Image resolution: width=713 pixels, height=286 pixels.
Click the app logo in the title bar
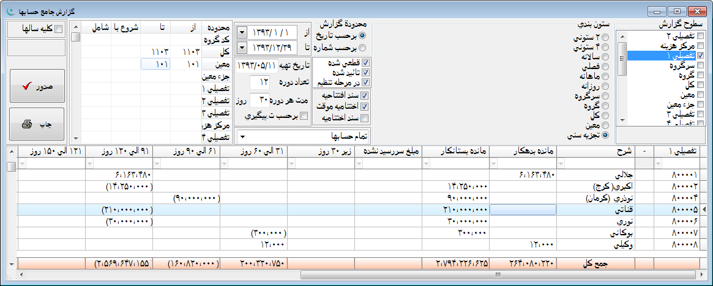pos(9,10)
